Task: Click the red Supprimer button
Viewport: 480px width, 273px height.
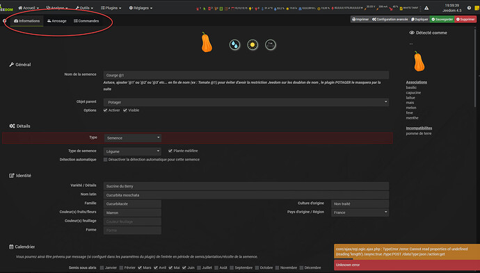Action: tap(465, 19)
